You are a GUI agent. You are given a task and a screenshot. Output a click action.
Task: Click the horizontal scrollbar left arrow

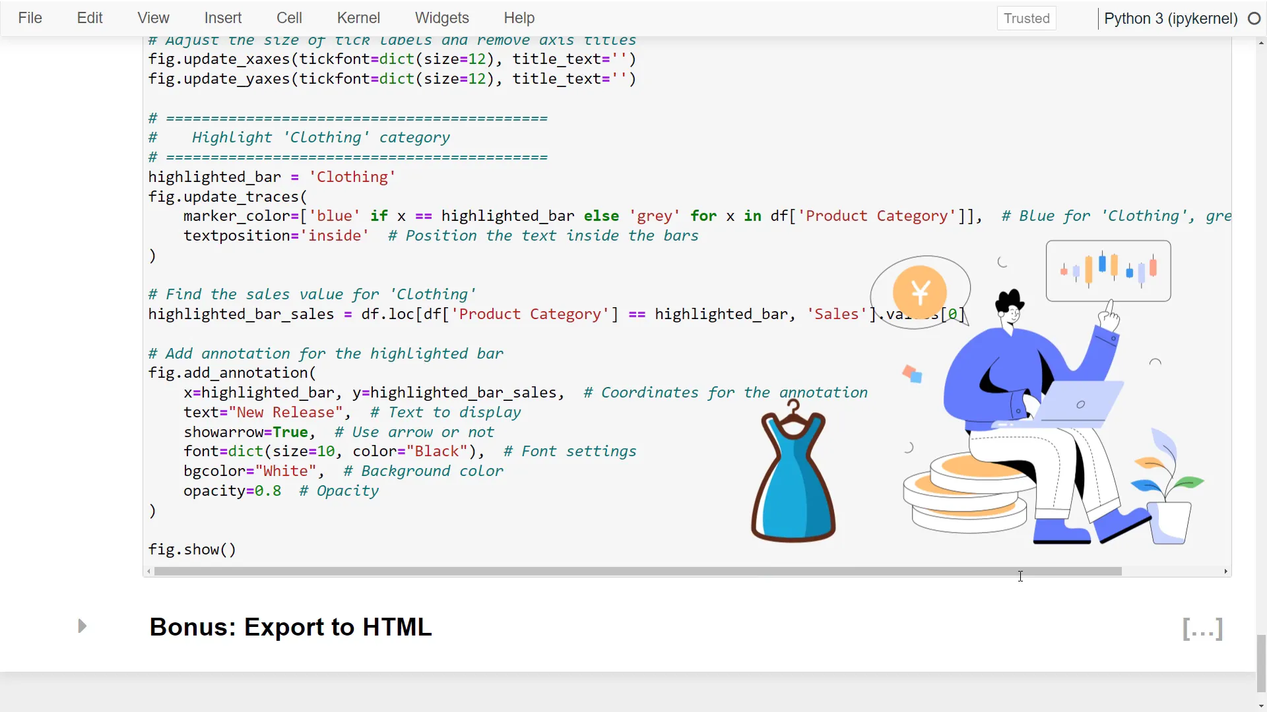click(149, 572)
